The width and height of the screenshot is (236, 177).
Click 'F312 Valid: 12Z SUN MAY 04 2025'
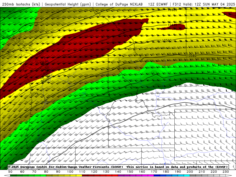point(204,4)
